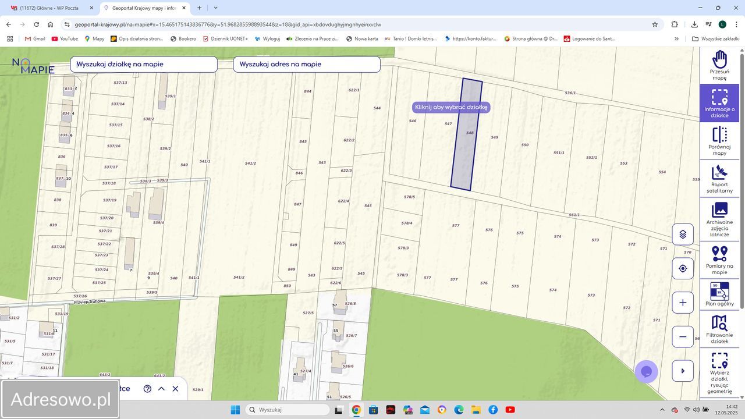Activate the Informacje o działce tool
The image size is (745, 419).
click(x=719, y=103)
